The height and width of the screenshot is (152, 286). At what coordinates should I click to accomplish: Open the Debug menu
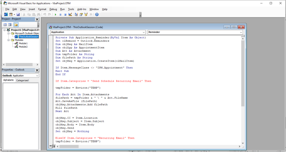pos(53,9)
